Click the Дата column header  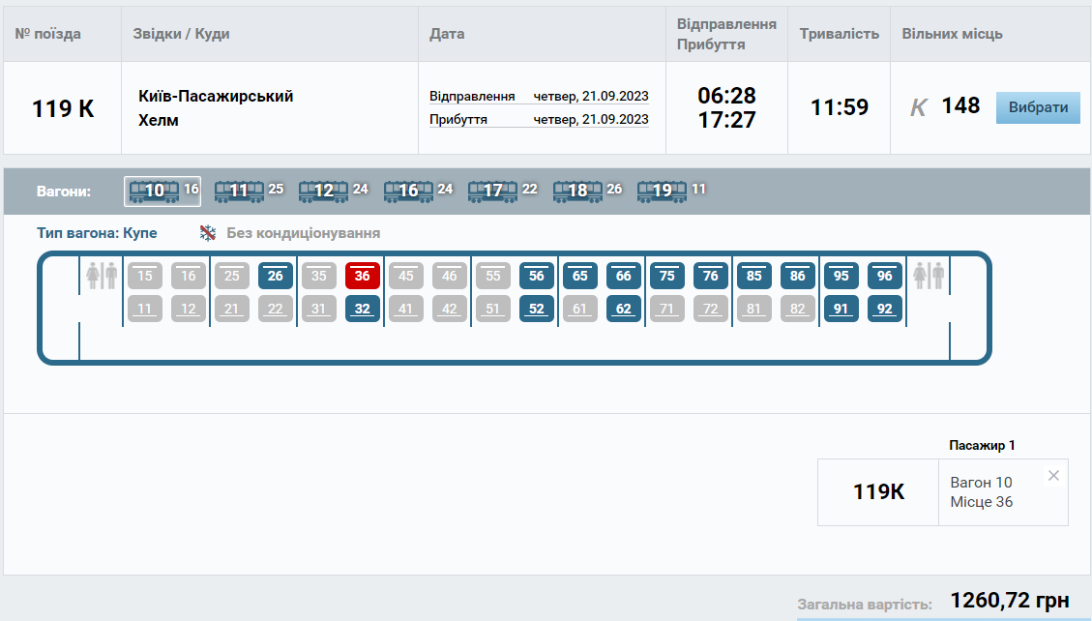(447, 34)
